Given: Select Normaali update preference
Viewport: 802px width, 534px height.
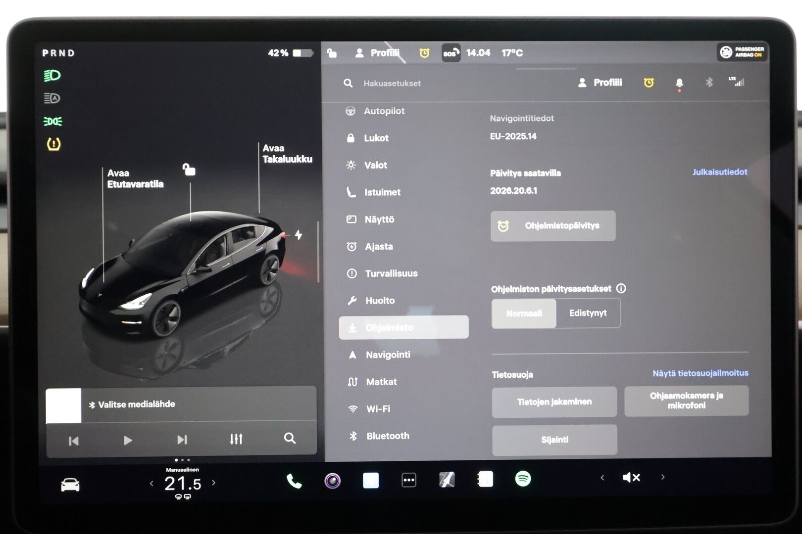Looking at the screenshot, I should coord(524,313).
